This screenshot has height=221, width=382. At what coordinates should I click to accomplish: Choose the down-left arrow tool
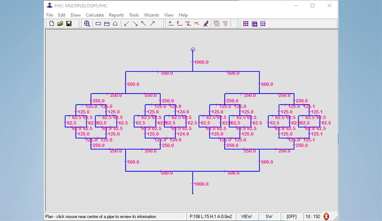tap(127, 24)
